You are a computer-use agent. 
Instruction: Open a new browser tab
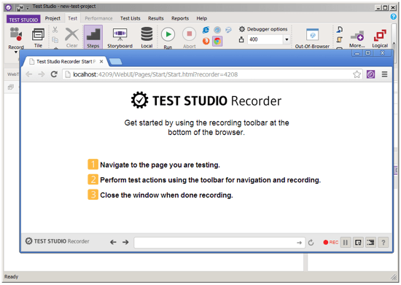click(x=116, y=61)
